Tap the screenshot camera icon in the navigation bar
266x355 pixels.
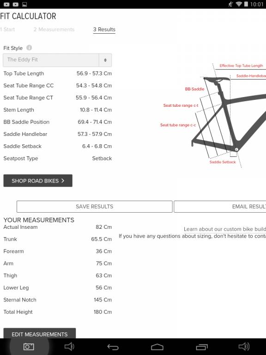click(x=29, y=347)
